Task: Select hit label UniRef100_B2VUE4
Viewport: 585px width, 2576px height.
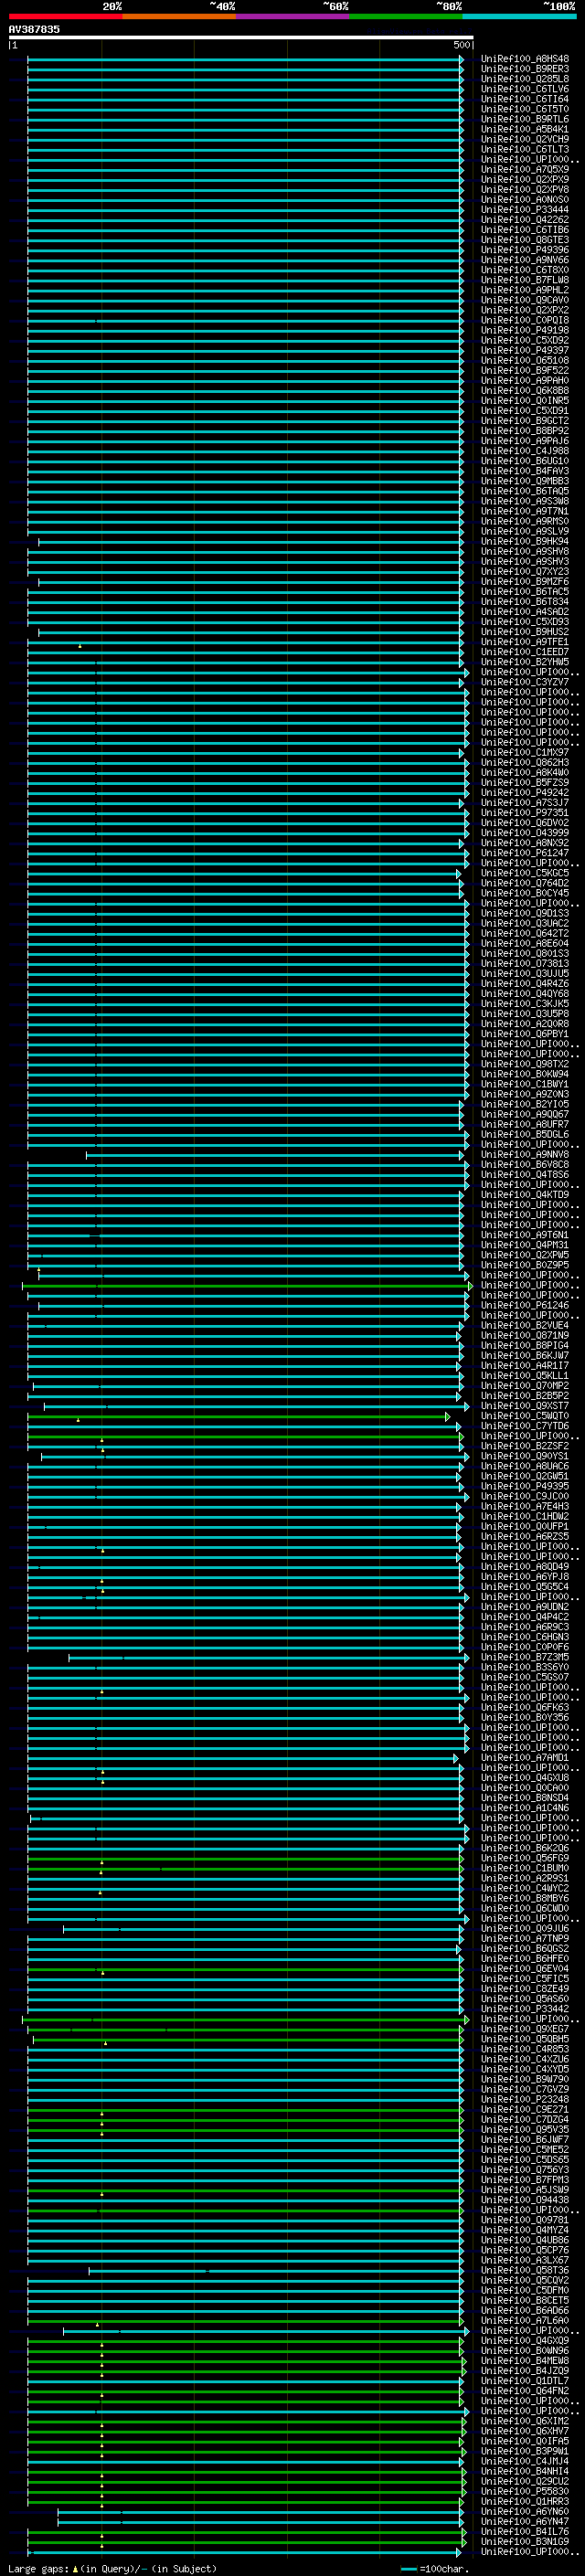Action: coord(525,1326)
